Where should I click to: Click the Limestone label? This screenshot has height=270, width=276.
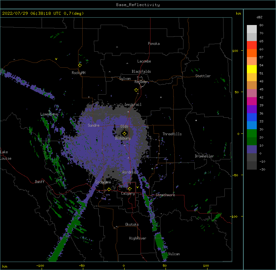click(49, 114)
